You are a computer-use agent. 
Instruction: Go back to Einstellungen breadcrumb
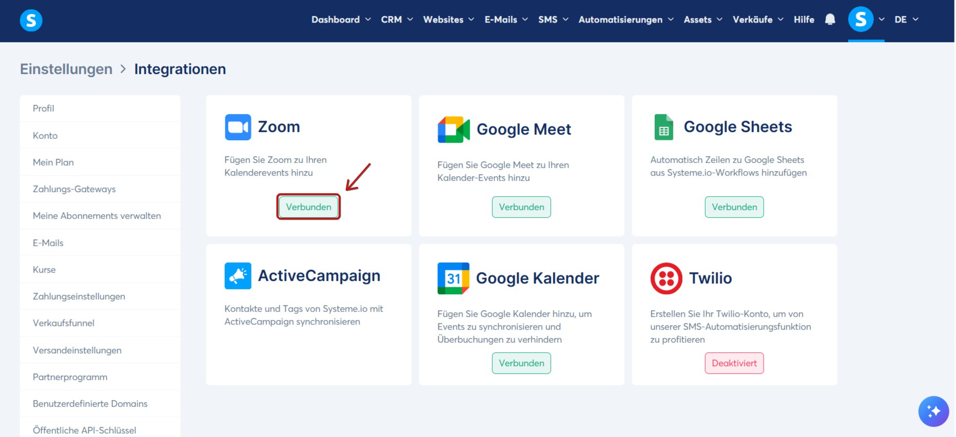click(x=66, y=69)
